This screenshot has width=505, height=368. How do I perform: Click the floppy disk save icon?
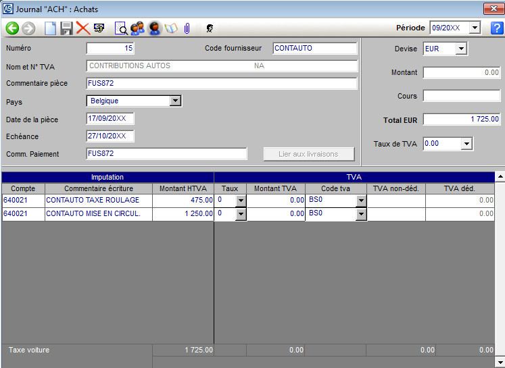[66, 28]
